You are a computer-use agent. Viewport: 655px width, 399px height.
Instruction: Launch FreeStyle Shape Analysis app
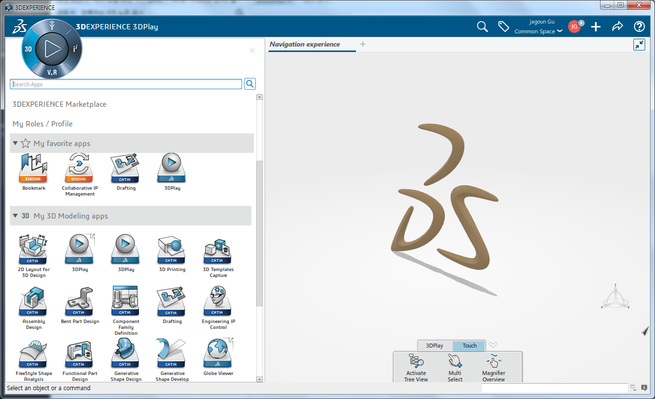pos(33,360)
